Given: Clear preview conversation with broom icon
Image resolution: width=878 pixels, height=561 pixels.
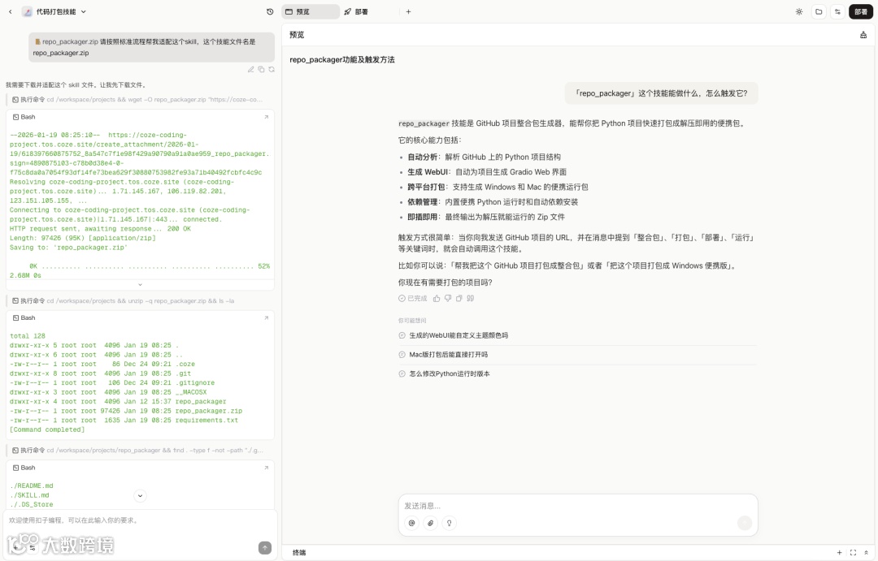Looking at the screenshot, I should point(863,35).
